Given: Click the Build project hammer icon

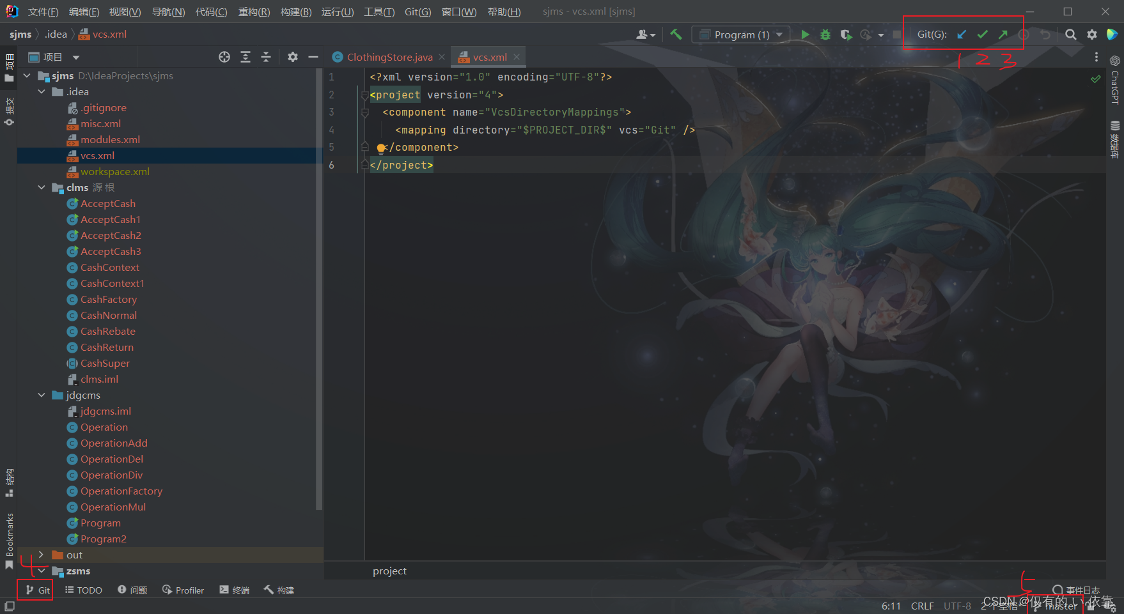Looking at the screenshot, I should (676, 35).
